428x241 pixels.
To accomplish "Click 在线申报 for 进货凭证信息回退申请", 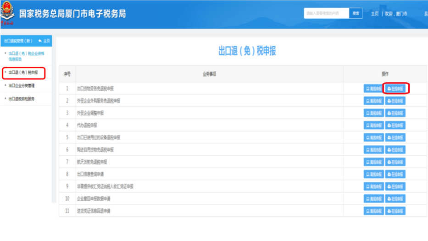I will tap(395, 211).
